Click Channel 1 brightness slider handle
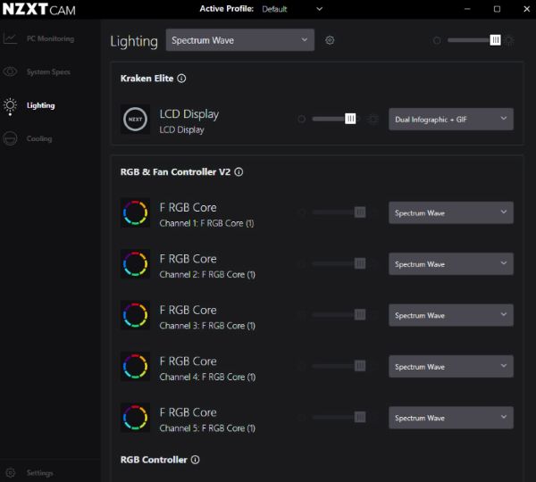 click(360, 212)
